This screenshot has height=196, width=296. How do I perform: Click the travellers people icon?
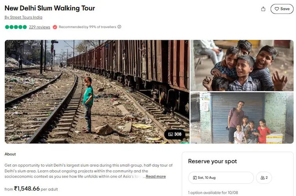(262, 178)
